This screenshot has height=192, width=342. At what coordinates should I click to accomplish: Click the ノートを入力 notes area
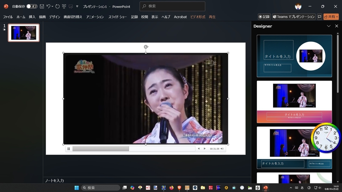pos(54,181)
